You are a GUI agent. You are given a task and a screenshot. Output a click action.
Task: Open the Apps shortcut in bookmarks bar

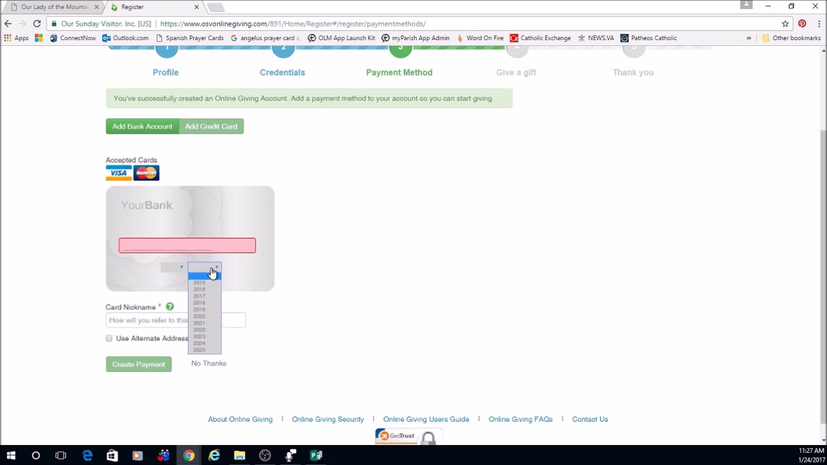[x=16, y=38]
